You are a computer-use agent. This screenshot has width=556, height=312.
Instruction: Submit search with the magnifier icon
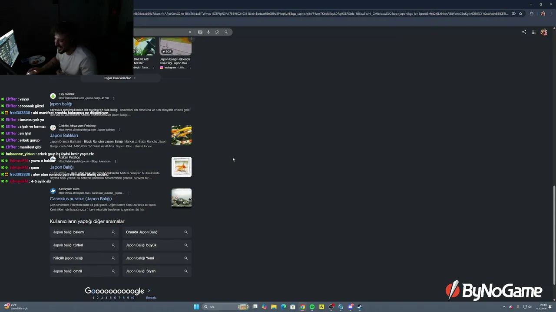pyautogui.click(x=226, y=32)
